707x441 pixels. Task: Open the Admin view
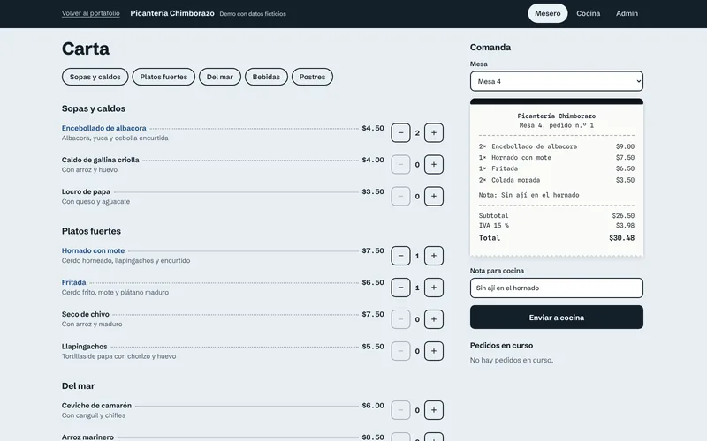(627, 13)
